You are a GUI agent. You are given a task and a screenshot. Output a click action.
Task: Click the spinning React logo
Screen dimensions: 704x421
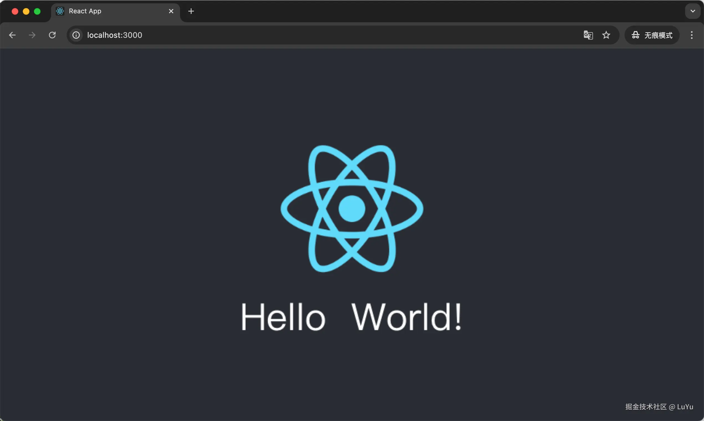point(352,209)
